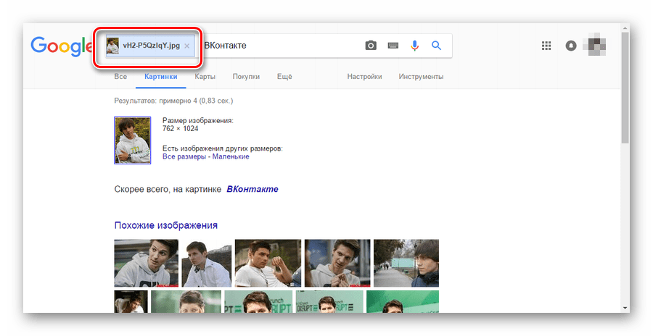This screenshot has height=336, width=653.
Task: Open fifth similar image on park path
Action: [x=406, y=264]
